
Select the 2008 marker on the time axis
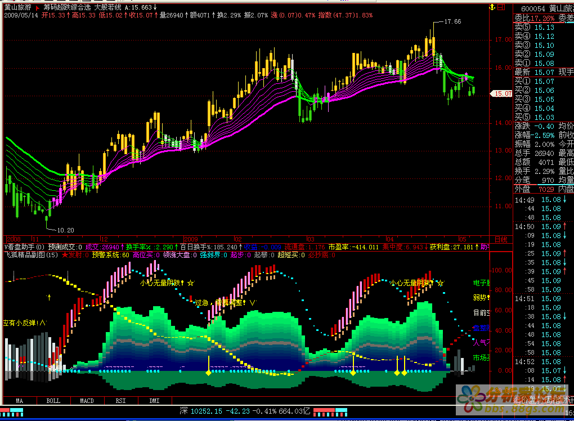pos(14,239)
